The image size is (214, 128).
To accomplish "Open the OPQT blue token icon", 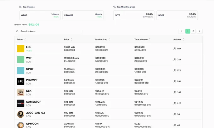I will pos(20,70).
